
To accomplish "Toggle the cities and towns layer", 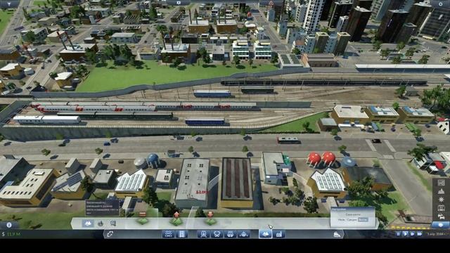I will tap(441, 191).
